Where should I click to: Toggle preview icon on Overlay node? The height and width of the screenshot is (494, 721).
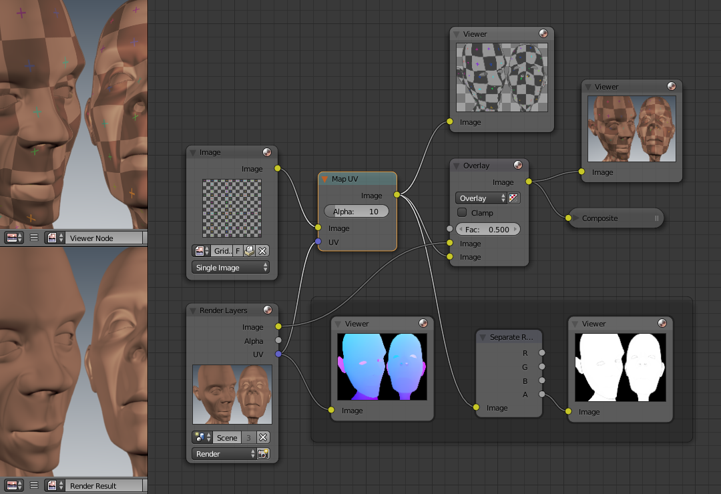pos(518,165)
